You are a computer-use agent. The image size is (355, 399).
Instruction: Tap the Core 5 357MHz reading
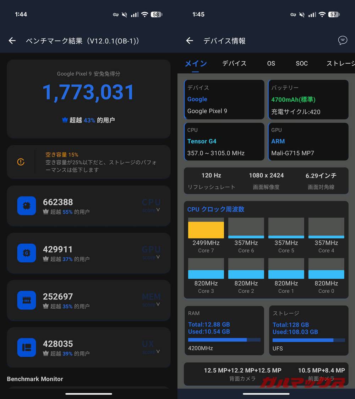(x=286, y=243)
